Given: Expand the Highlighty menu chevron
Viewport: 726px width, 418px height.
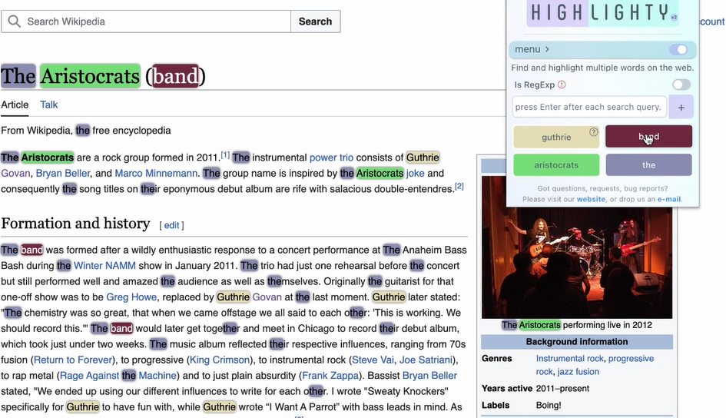Looking at the screenshot, I should [547, 49].
